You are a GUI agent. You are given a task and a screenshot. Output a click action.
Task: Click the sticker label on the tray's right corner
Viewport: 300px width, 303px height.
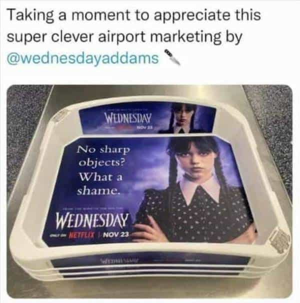coord(279,240)
